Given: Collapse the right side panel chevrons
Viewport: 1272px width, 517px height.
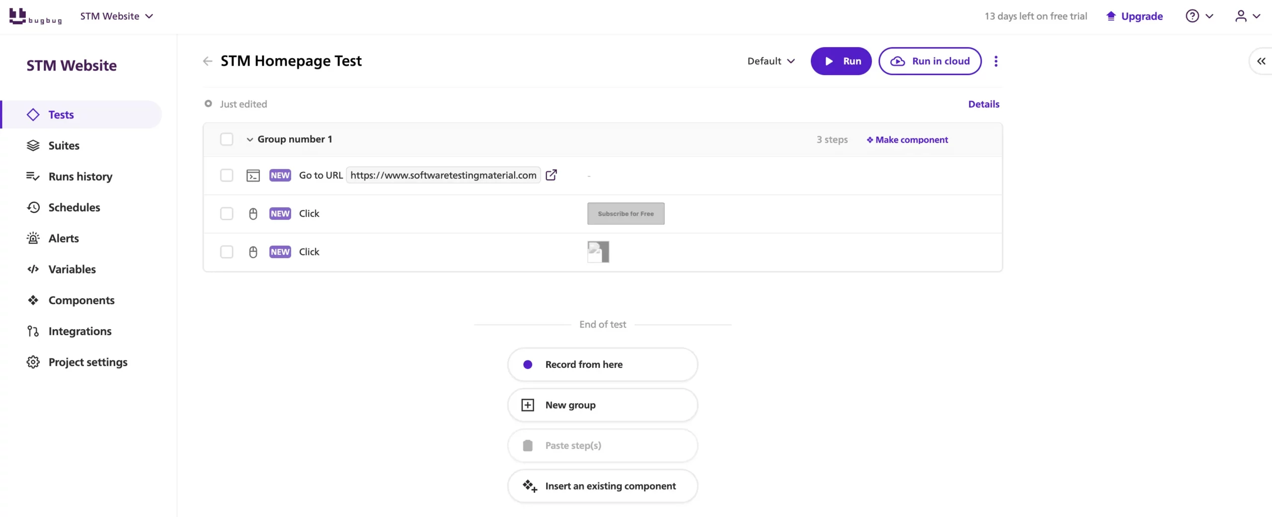Looking at the screenshot, I should point(1261,61).
